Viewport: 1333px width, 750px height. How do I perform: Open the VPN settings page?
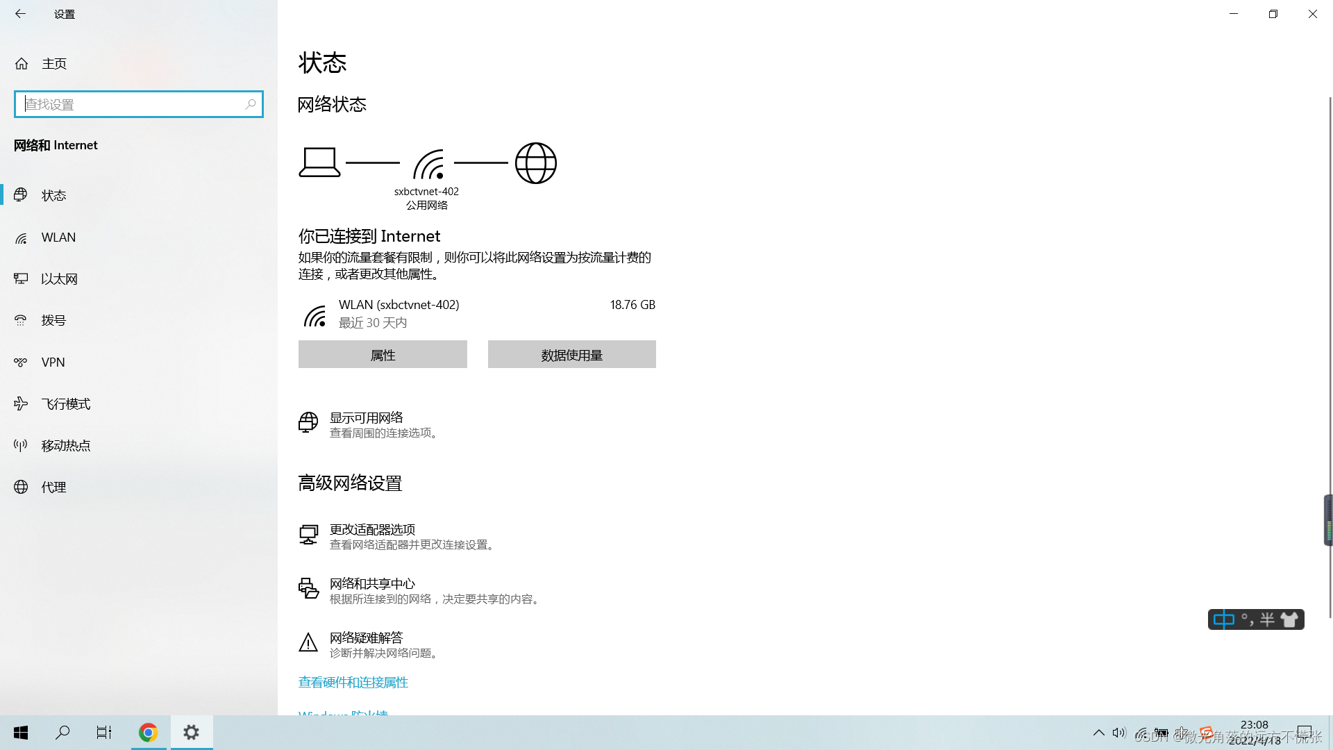tap(53, 362)
